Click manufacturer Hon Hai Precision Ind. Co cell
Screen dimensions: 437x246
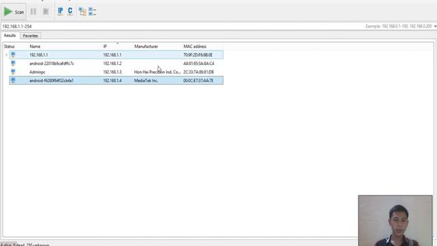[158, 72]
